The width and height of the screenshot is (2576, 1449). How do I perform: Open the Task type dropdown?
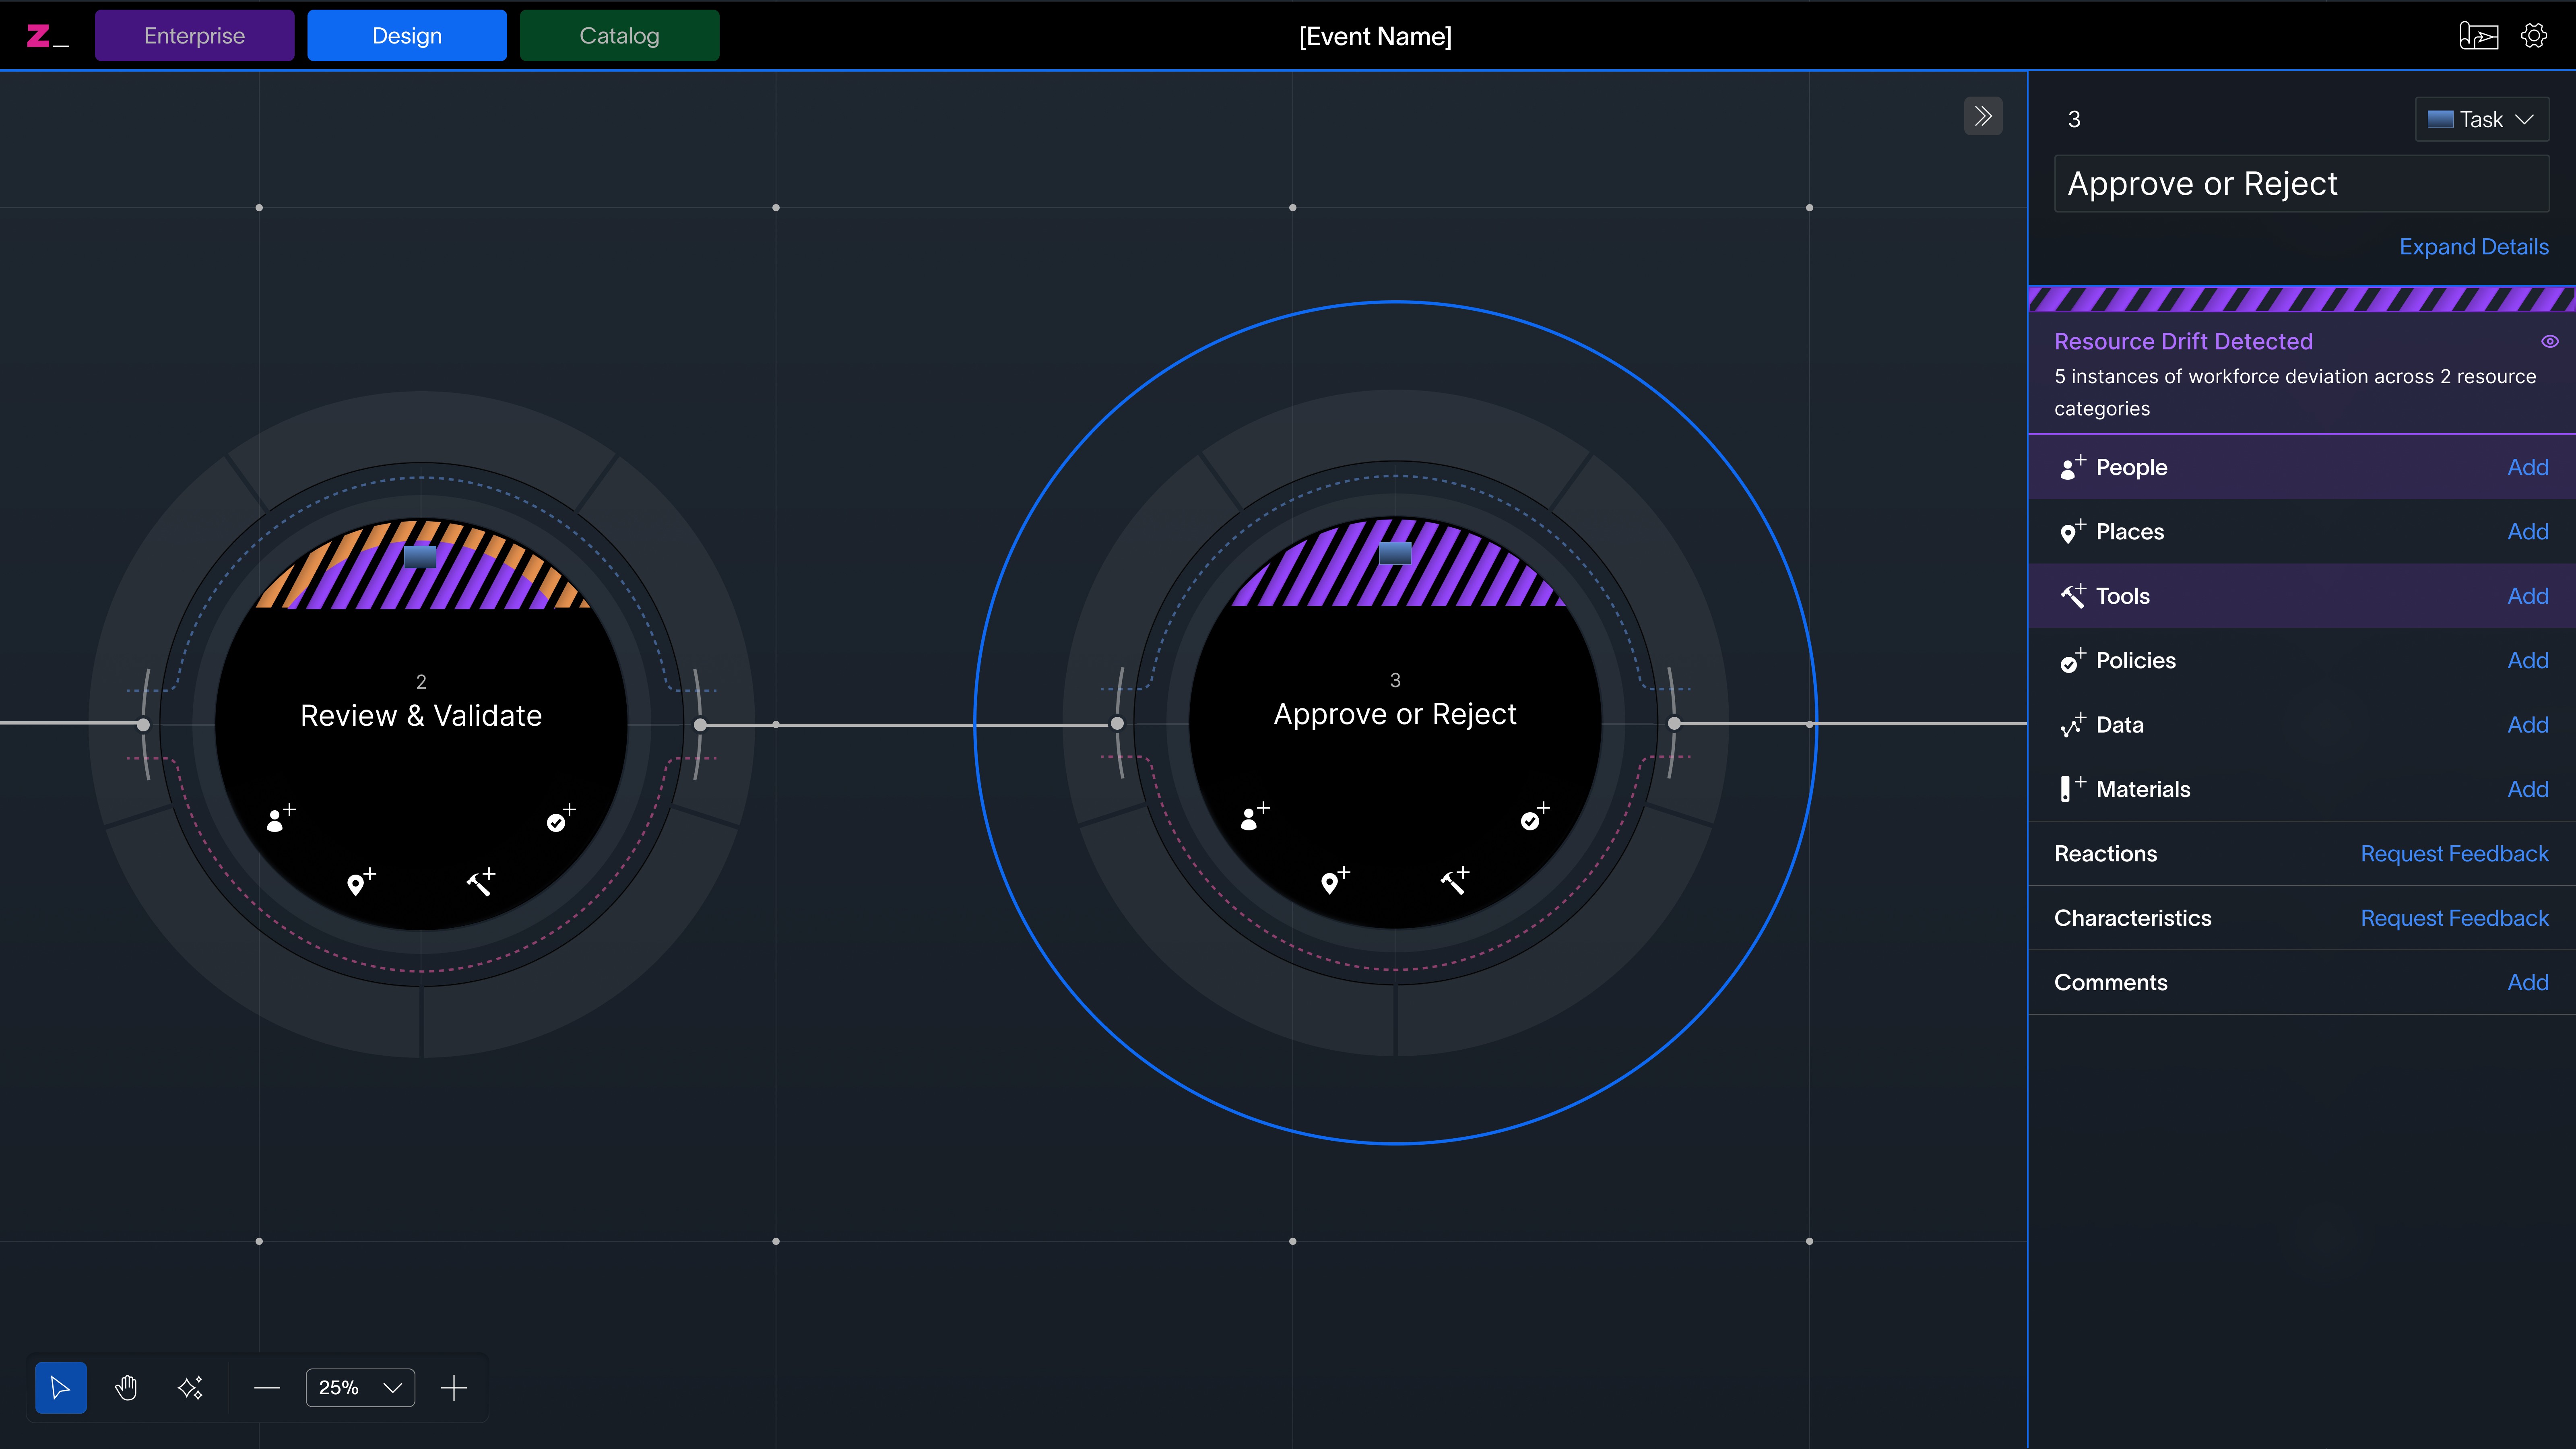(x=2481, y=119)
